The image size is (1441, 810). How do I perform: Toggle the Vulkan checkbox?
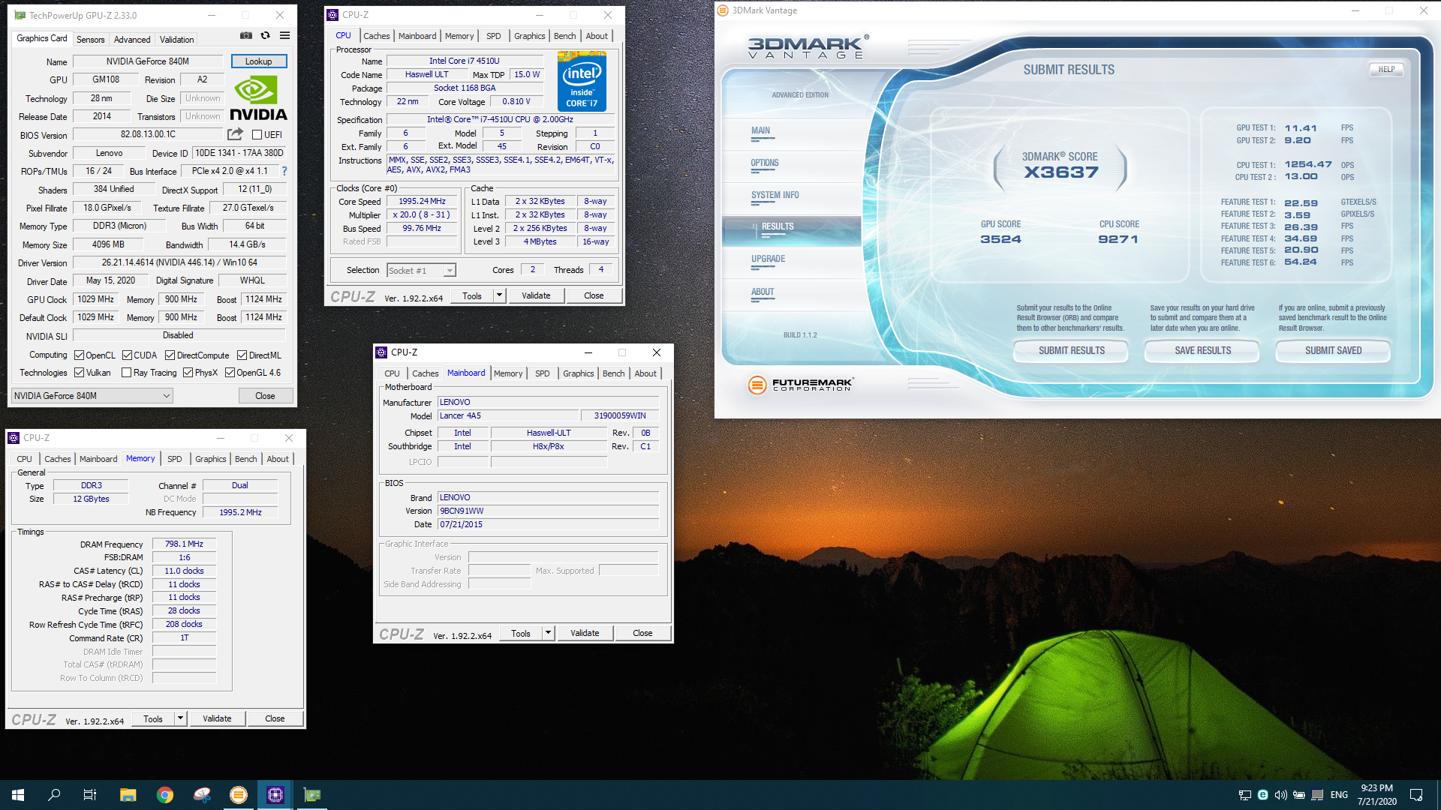[x=80, y=373]
